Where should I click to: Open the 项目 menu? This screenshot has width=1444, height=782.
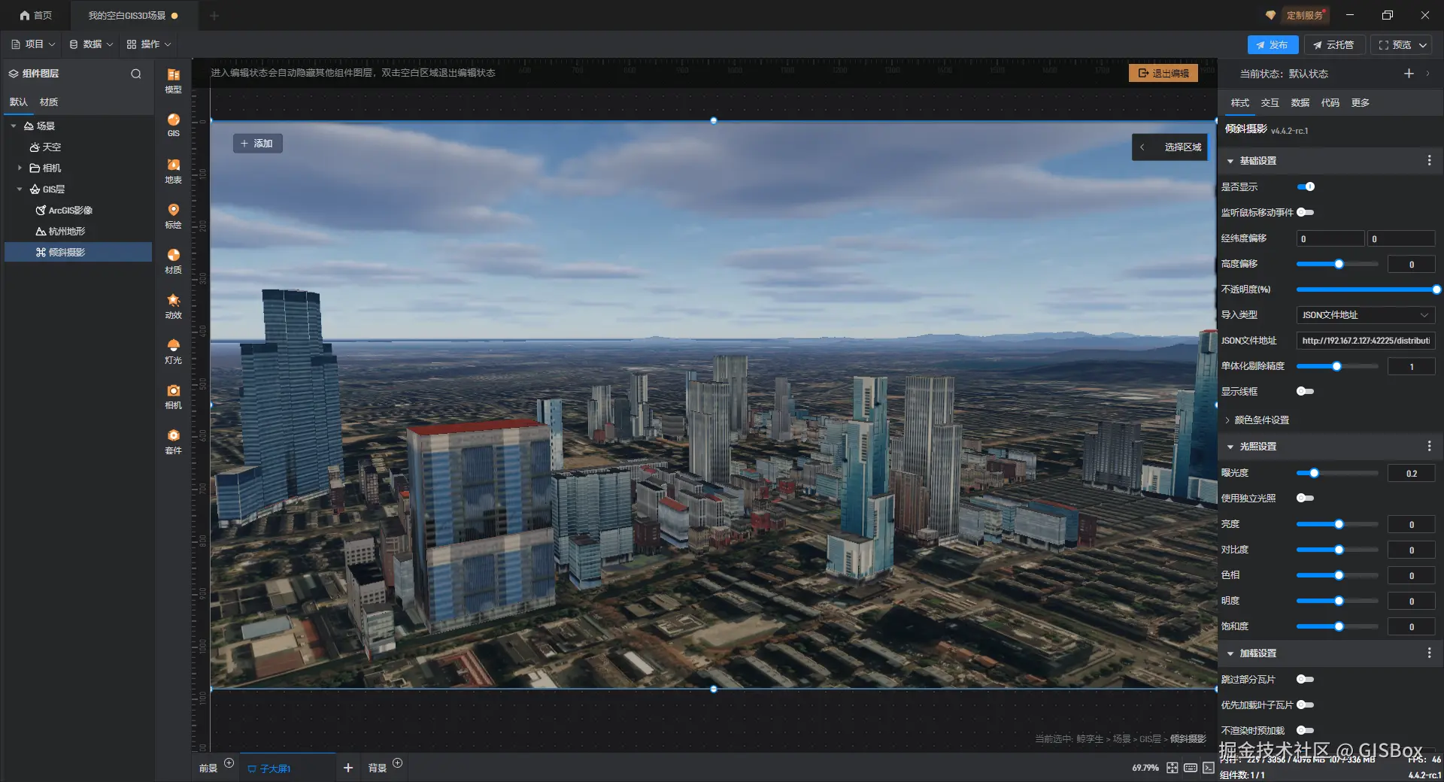(33, 44)
